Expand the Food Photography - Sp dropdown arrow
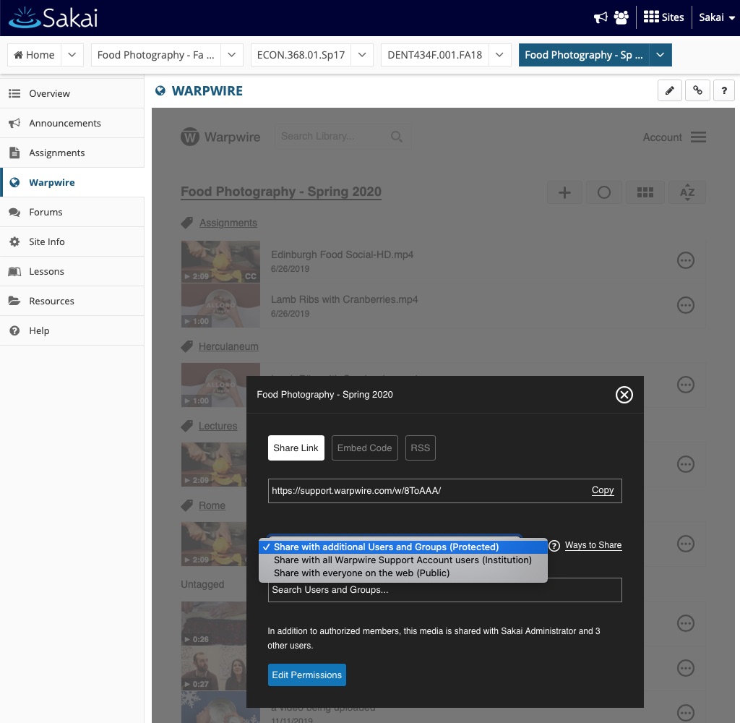 (661, 55)
